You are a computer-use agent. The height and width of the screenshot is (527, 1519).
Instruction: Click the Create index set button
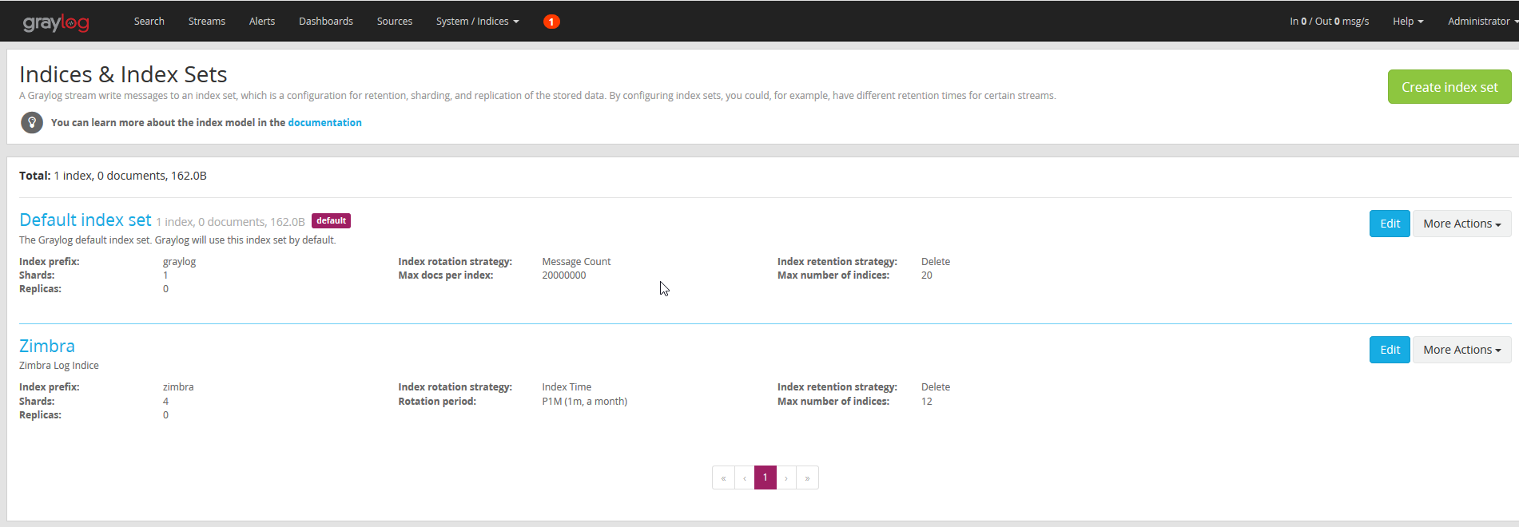click(1449, 87)
